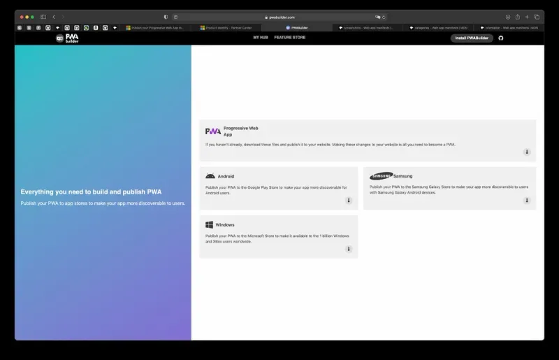
Task: Select the PWABuilder tab
Action: tap(296, 27)
